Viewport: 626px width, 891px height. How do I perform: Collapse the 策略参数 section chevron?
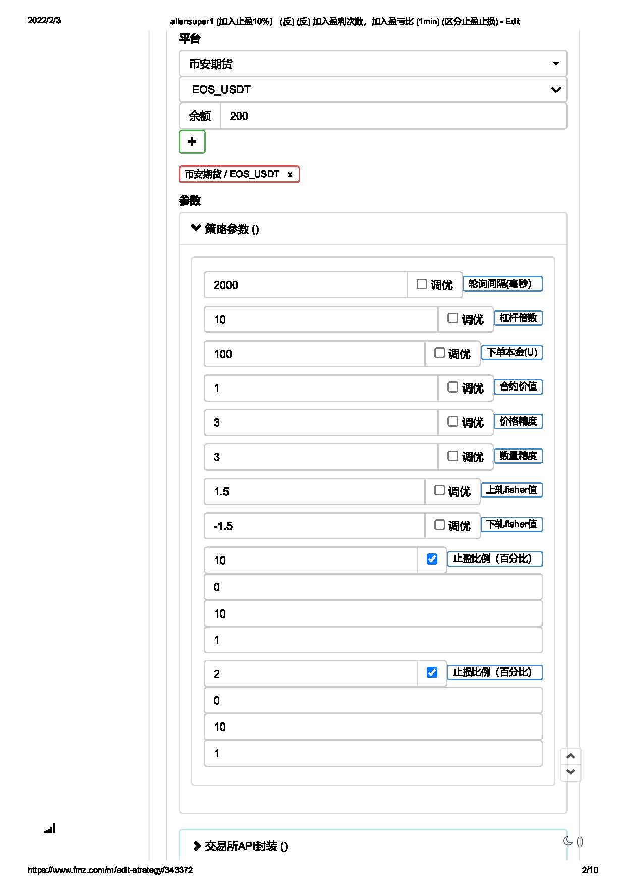196,228
